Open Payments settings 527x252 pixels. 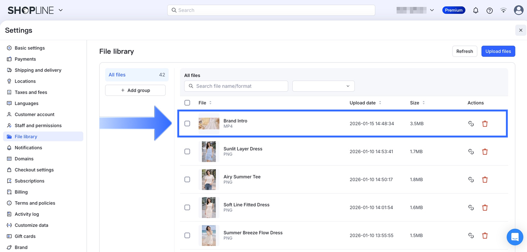pos(25,59)
